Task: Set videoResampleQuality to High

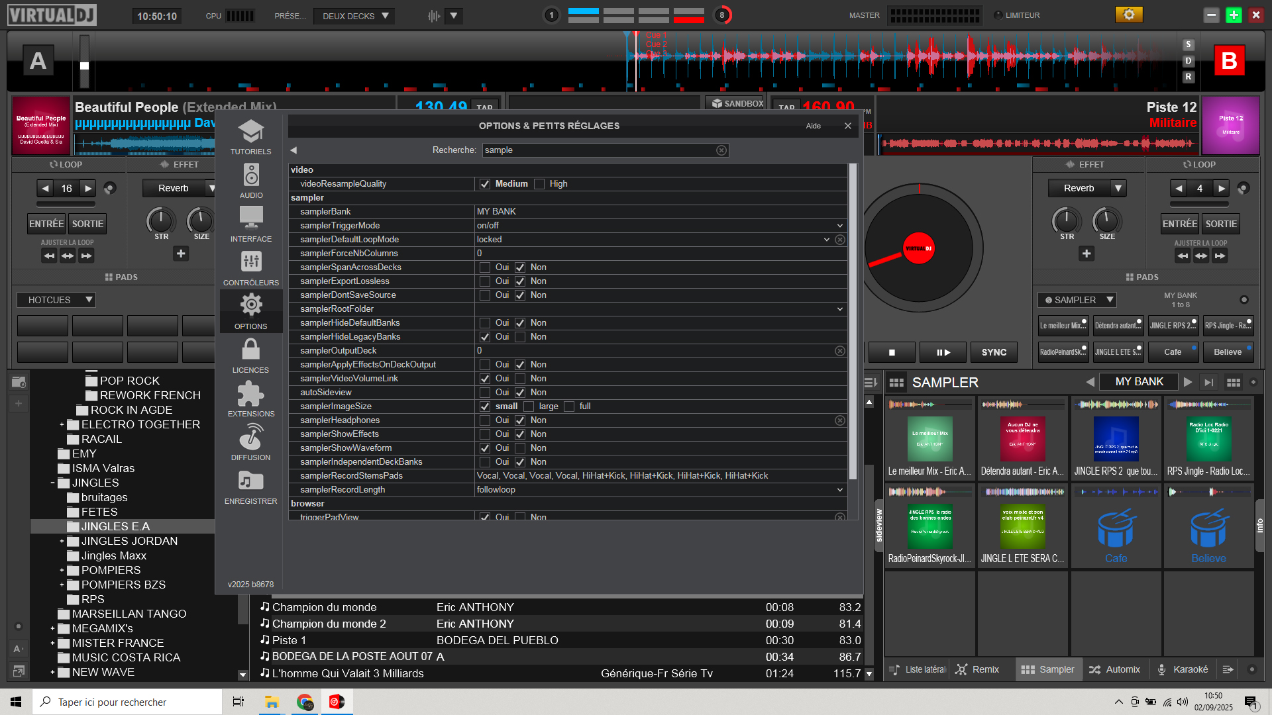Action: click(539, 184)
